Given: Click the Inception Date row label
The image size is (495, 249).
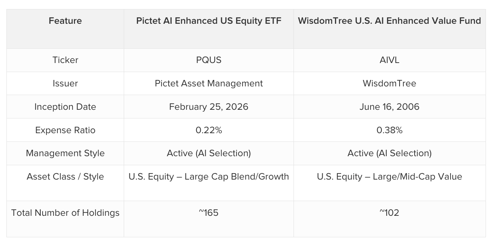Looking at the screenshot, I should 65,107.
